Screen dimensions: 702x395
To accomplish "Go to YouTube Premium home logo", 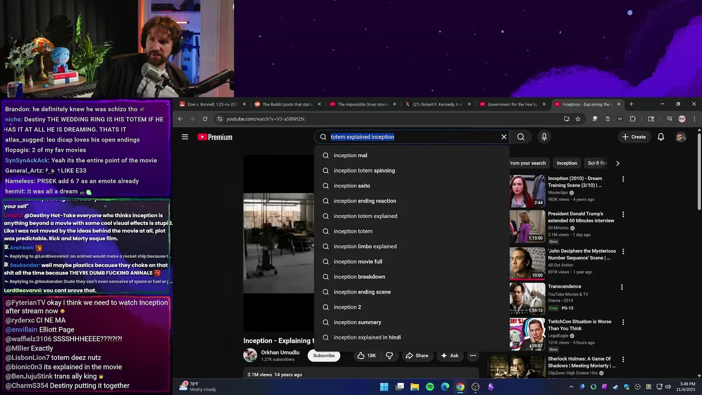I will (215, 137).
